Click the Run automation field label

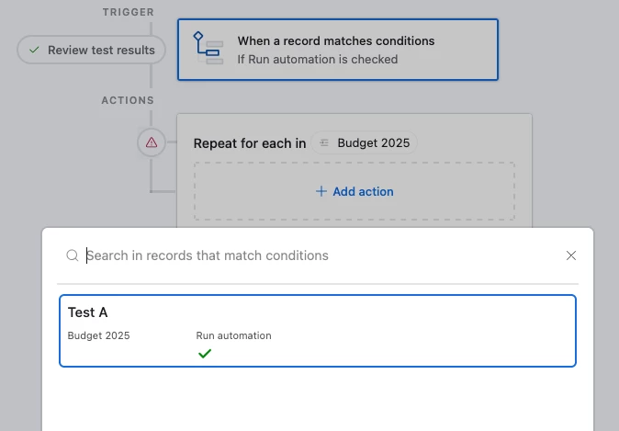[x=233, y=335]
